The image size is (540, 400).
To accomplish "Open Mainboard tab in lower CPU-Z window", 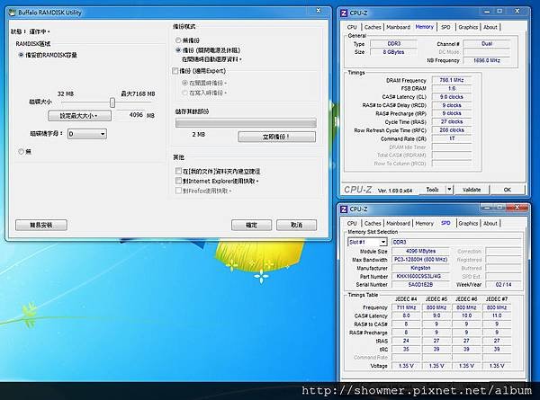I will pos(398,224).
